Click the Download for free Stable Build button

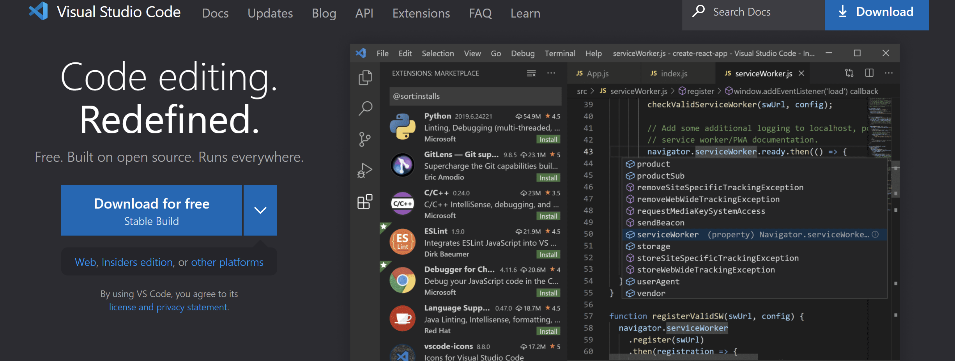click(x=152, y=210)
